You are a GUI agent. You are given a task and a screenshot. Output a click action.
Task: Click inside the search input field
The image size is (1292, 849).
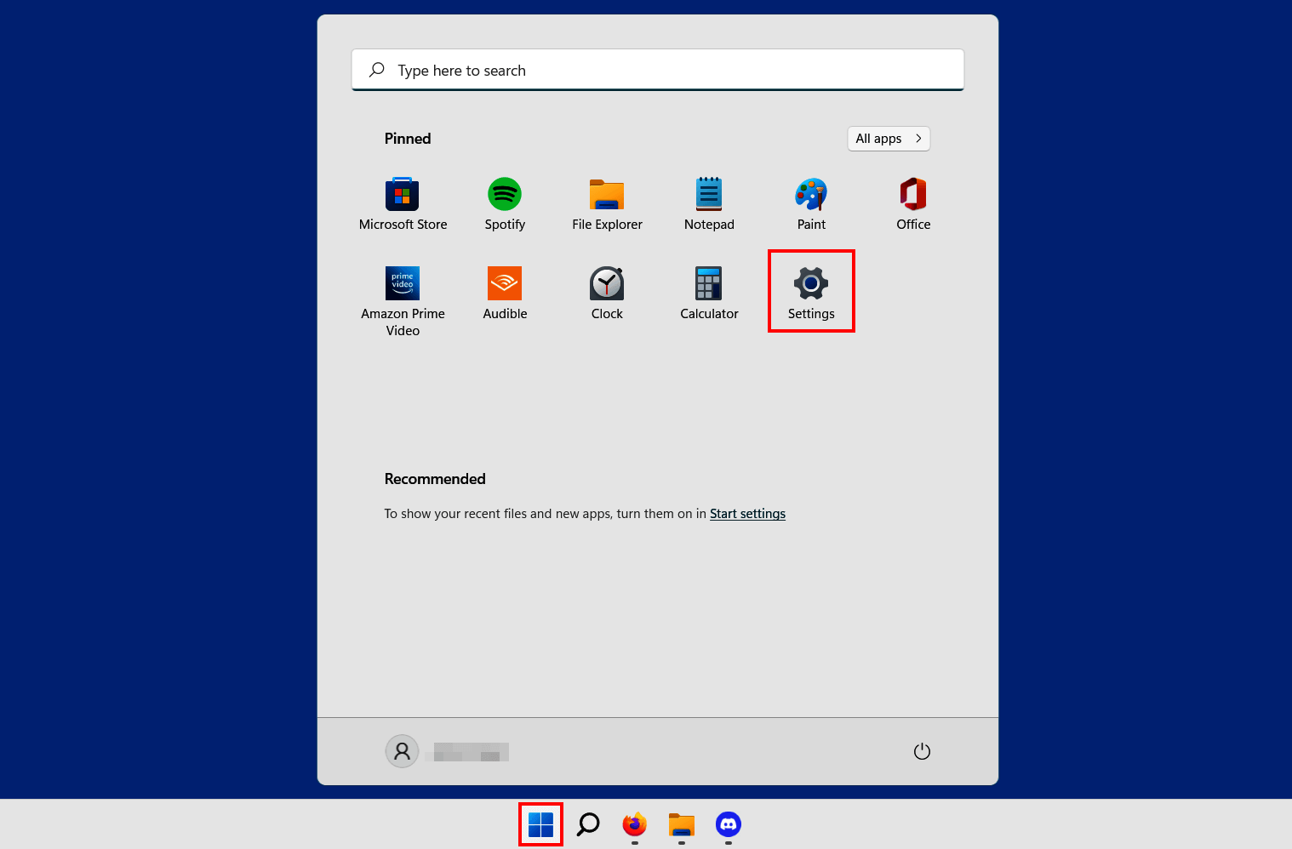tap(657, 70)
